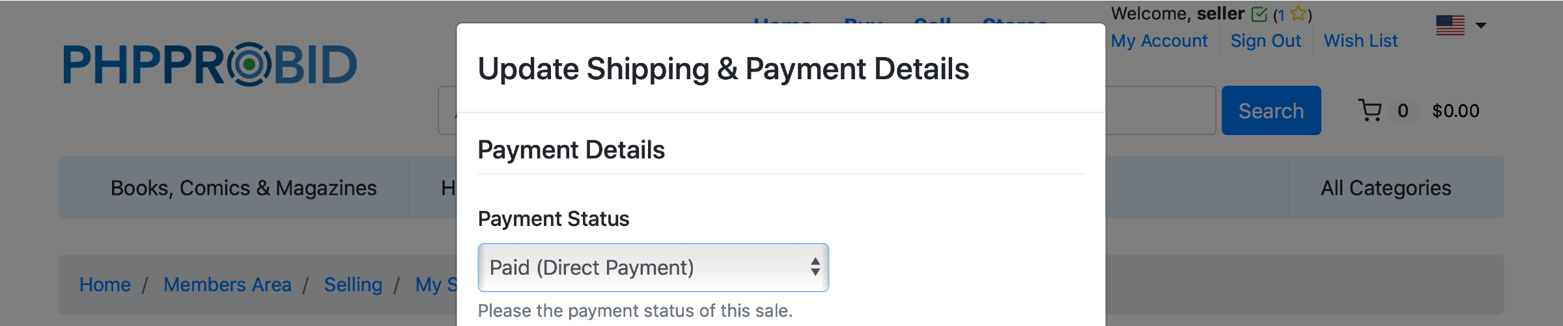Open Books, Comics & Magazines category
Image resolution: width=1563 pixels, height=326 pixels.
pyautogui.click(x=244, y=188)
